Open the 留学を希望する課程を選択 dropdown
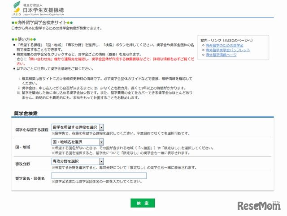This screenshot has width=287, height=216. click(x=78, y=127)
